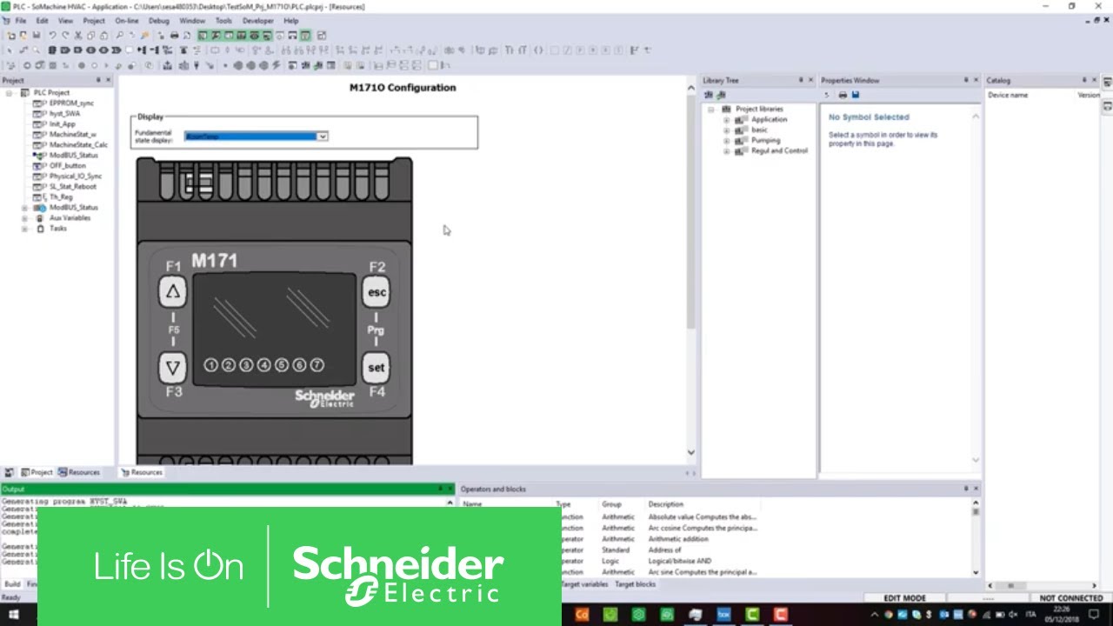1113x626 pixels.
Task: Select the Resources document tab
Action: point(142,472)
